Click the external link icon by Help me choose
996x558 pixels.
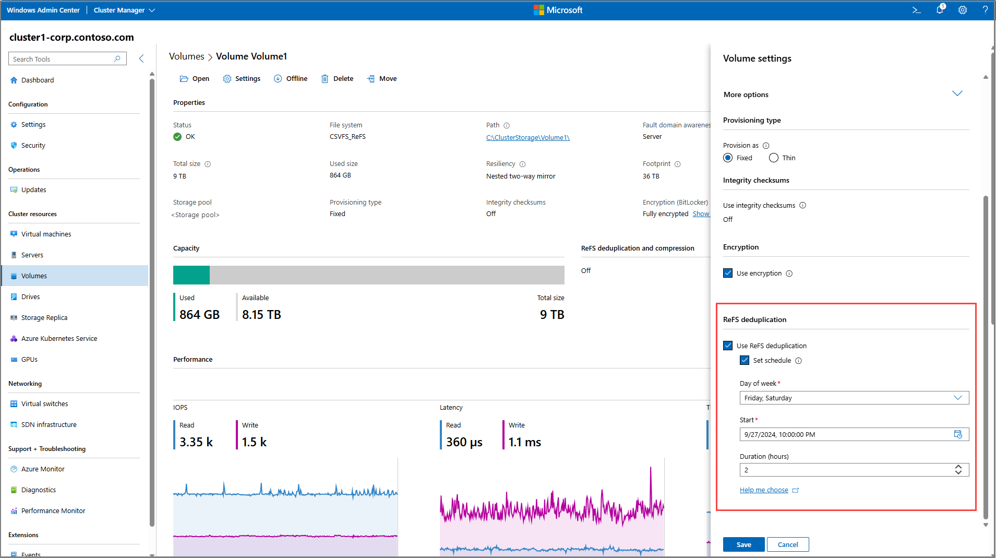(x=796, y=490)
